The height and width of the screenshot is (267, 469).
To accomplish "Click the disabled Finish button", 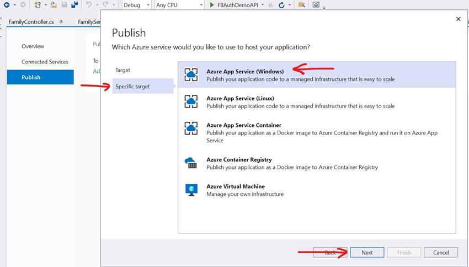I will pos(404,253).
